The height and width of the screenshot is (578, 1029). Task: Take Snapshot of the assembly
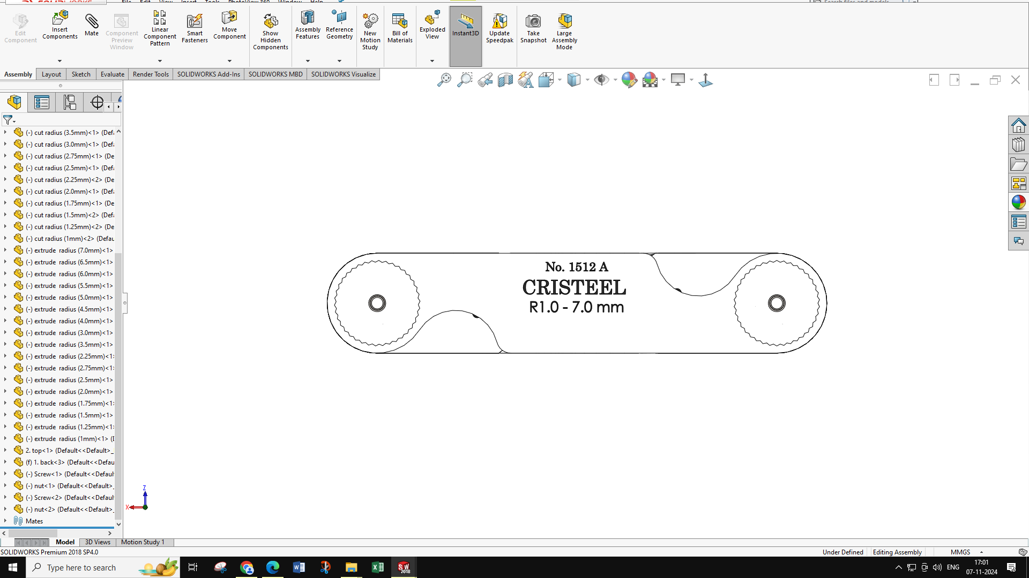click(x=533, y=29)
